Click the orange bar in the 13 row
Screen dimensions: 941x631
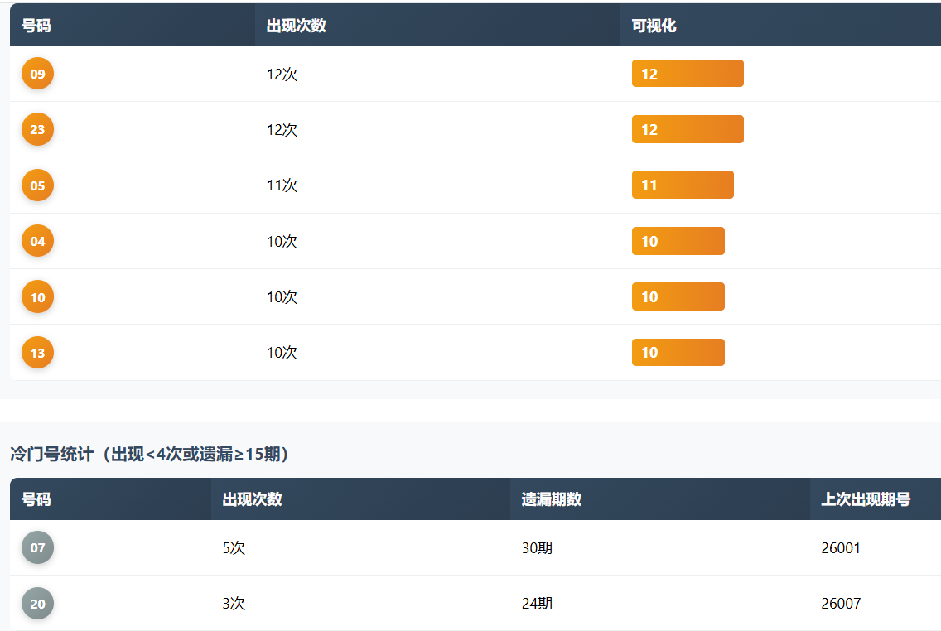[x=678, y=353]
